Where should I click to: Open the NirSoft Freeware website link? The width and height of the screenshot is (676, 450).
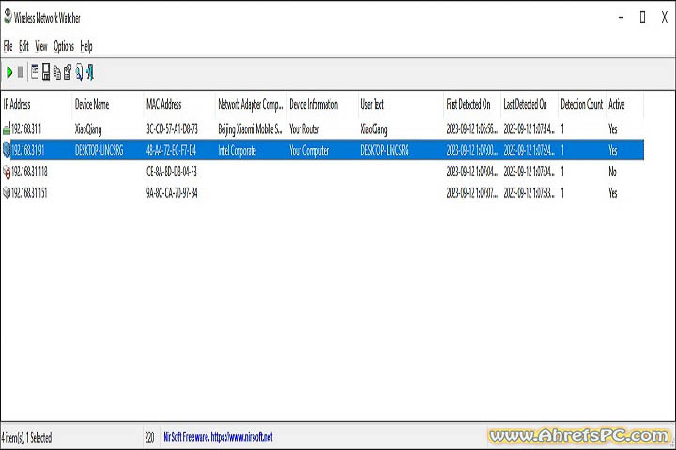tap(218, 437)
